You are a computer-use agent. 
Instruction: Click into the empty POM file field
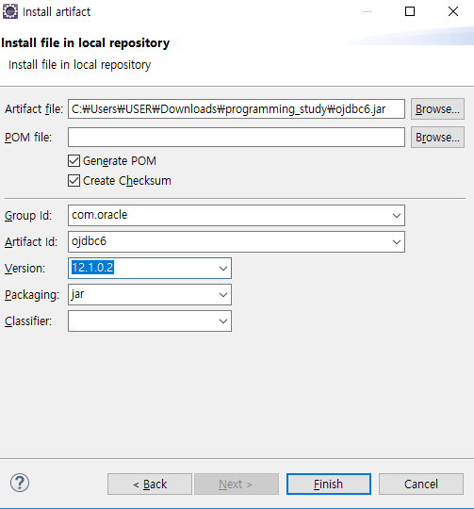(237, 138)
